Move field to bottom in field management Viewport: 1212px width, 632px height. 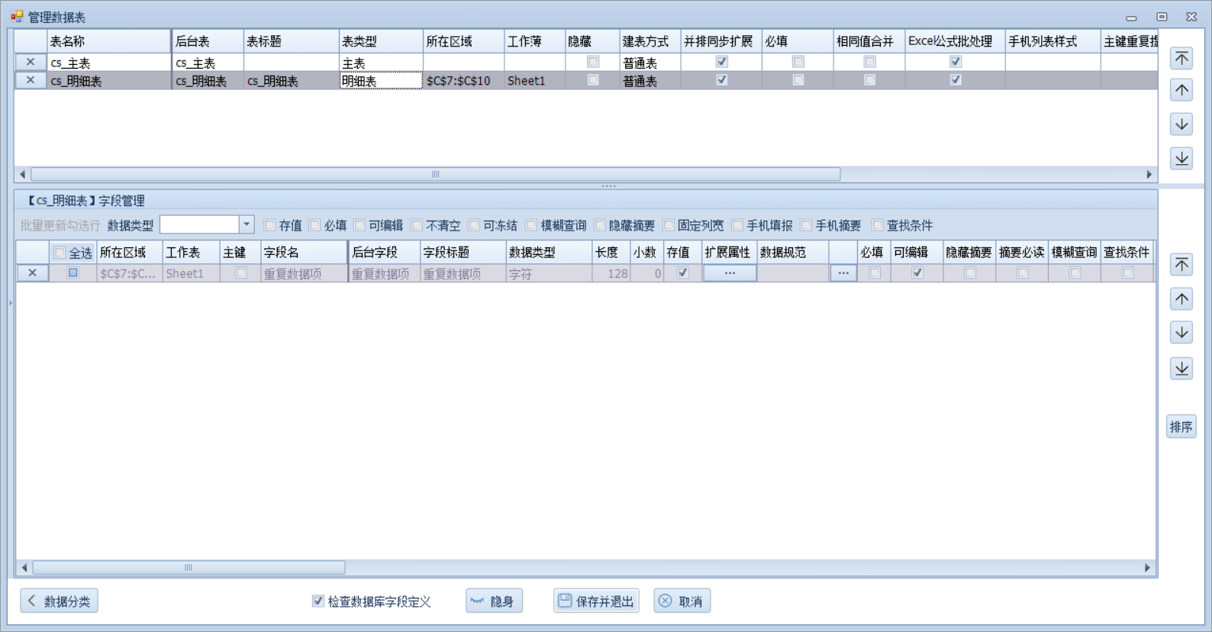(1181, 369)
